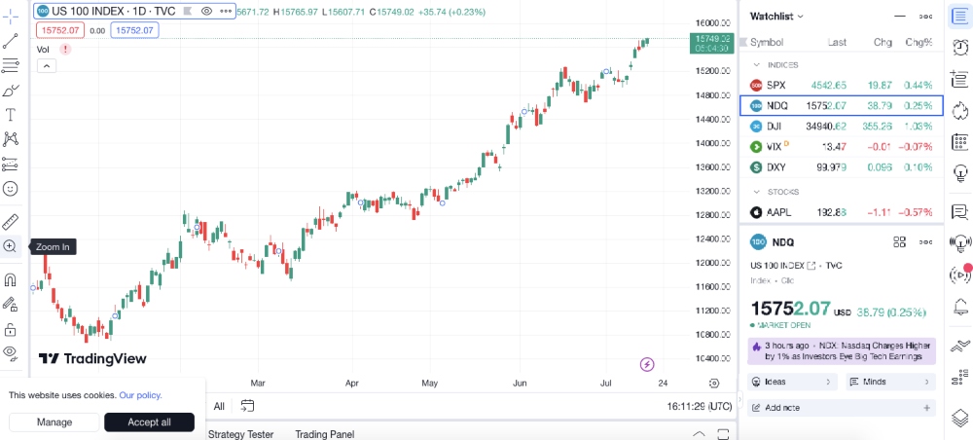The image size is (973, 440).
Task: Open chart scale settings gear
Action: (x=714, y=383)
